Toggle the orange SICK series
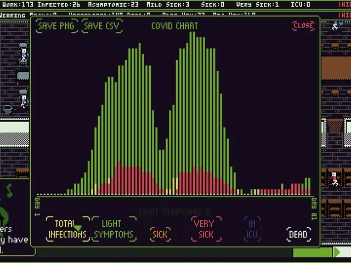 (x=160, y=234)
